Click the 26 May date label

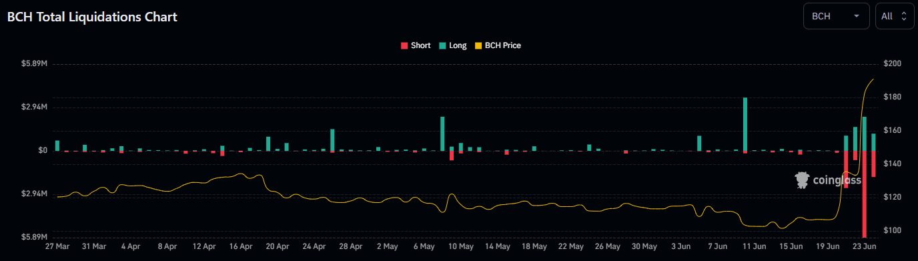pyautogui.click(x=608, y=246)
